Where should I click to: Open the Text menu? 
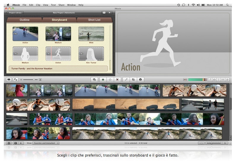[x=53, y=5]
